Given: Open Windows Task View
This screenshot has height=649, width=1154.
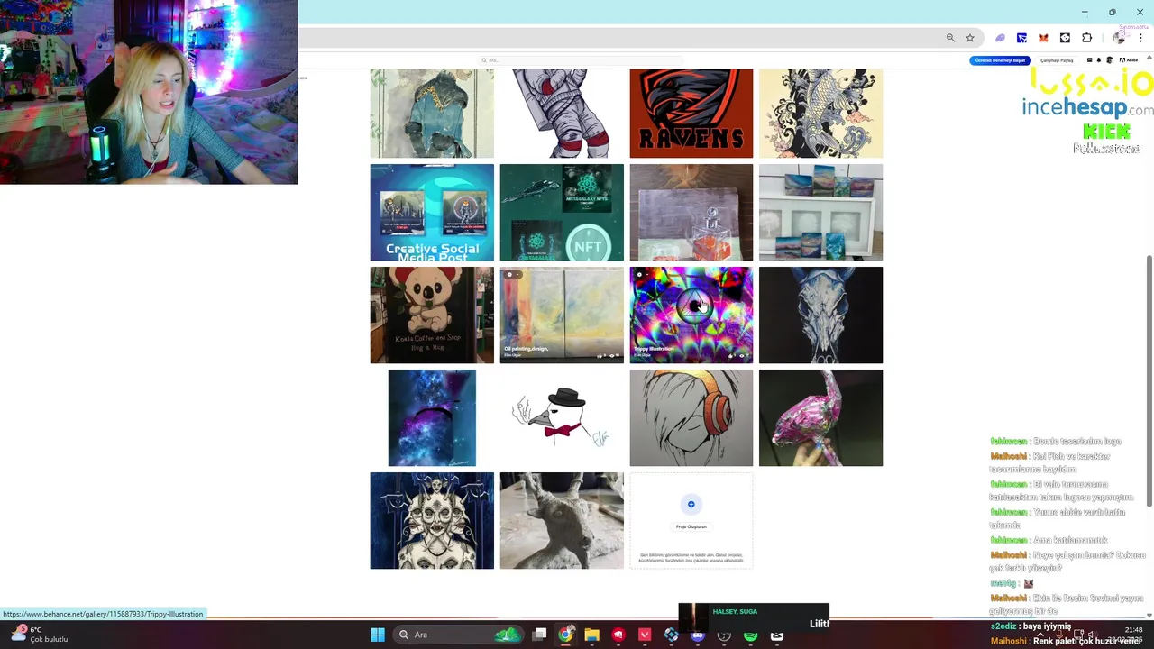Looking at the screenshot, I should [539, 635].
